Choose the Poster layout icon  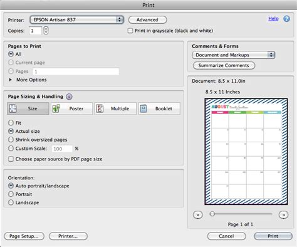click(56, 108)
